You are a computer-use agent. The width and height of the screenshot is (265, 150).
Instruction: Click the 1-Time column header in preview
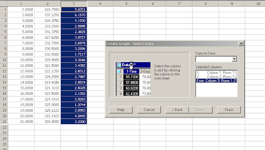[131, 71]
